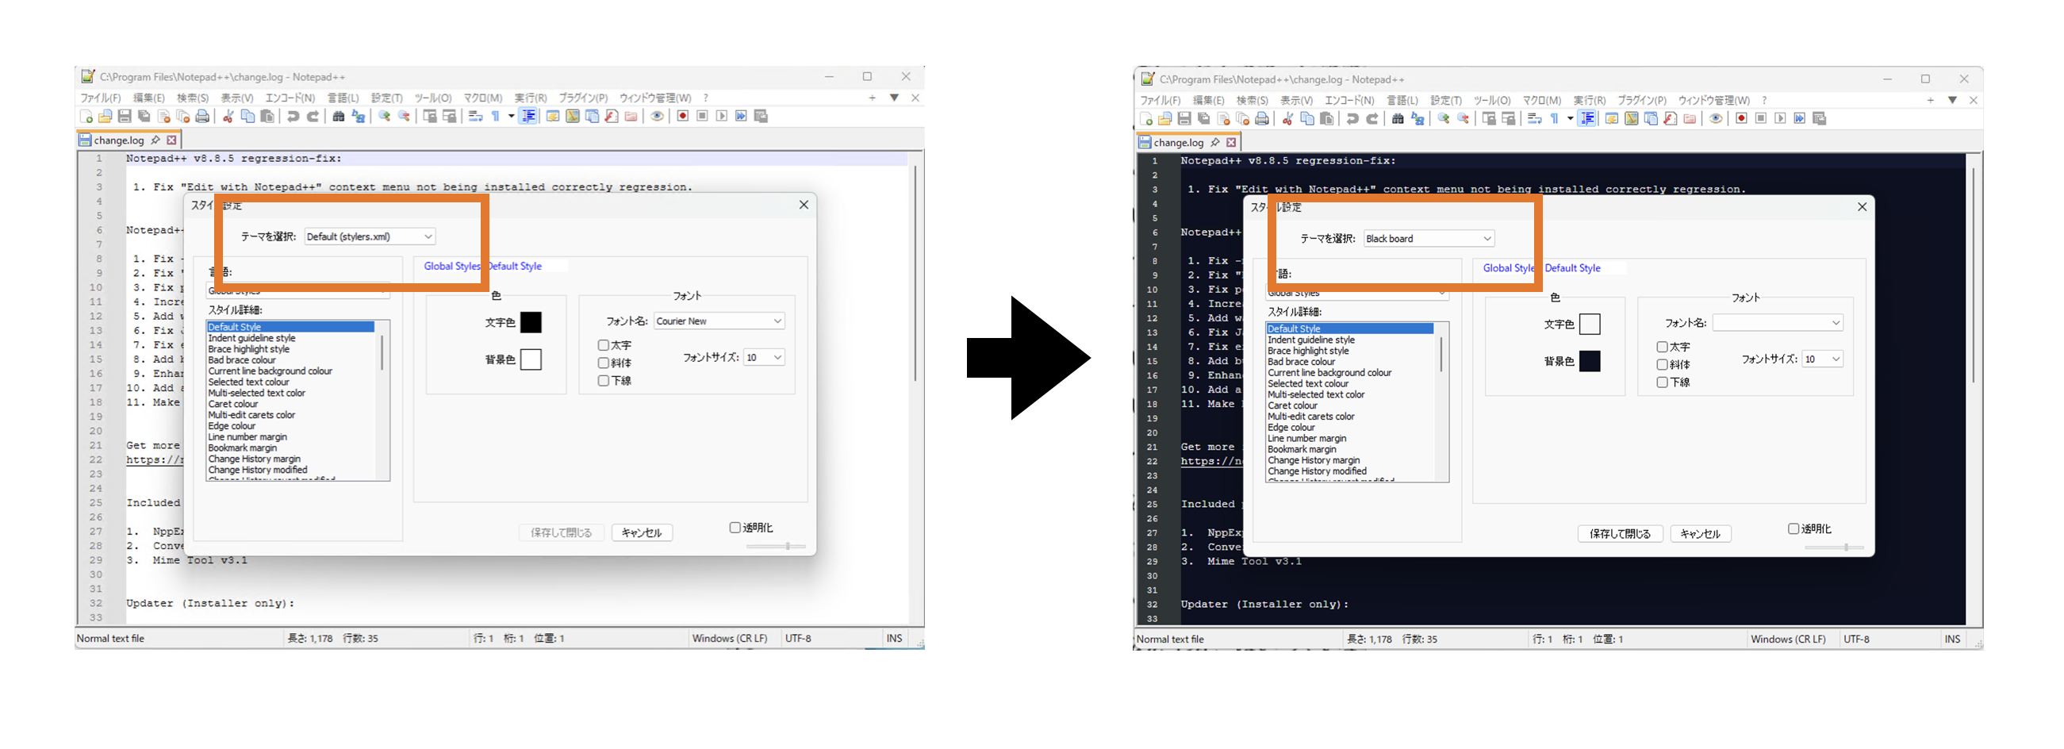The image size is (2064, 749).
Task: Click the Record Macro red-dot icon in the dark-themed window
Action: click(x=1741, y=118)
